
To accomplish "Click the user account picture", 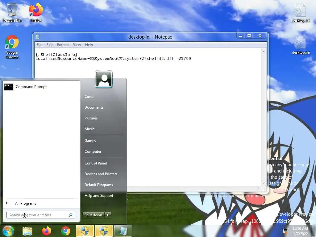I will click(x=104, y=79).
